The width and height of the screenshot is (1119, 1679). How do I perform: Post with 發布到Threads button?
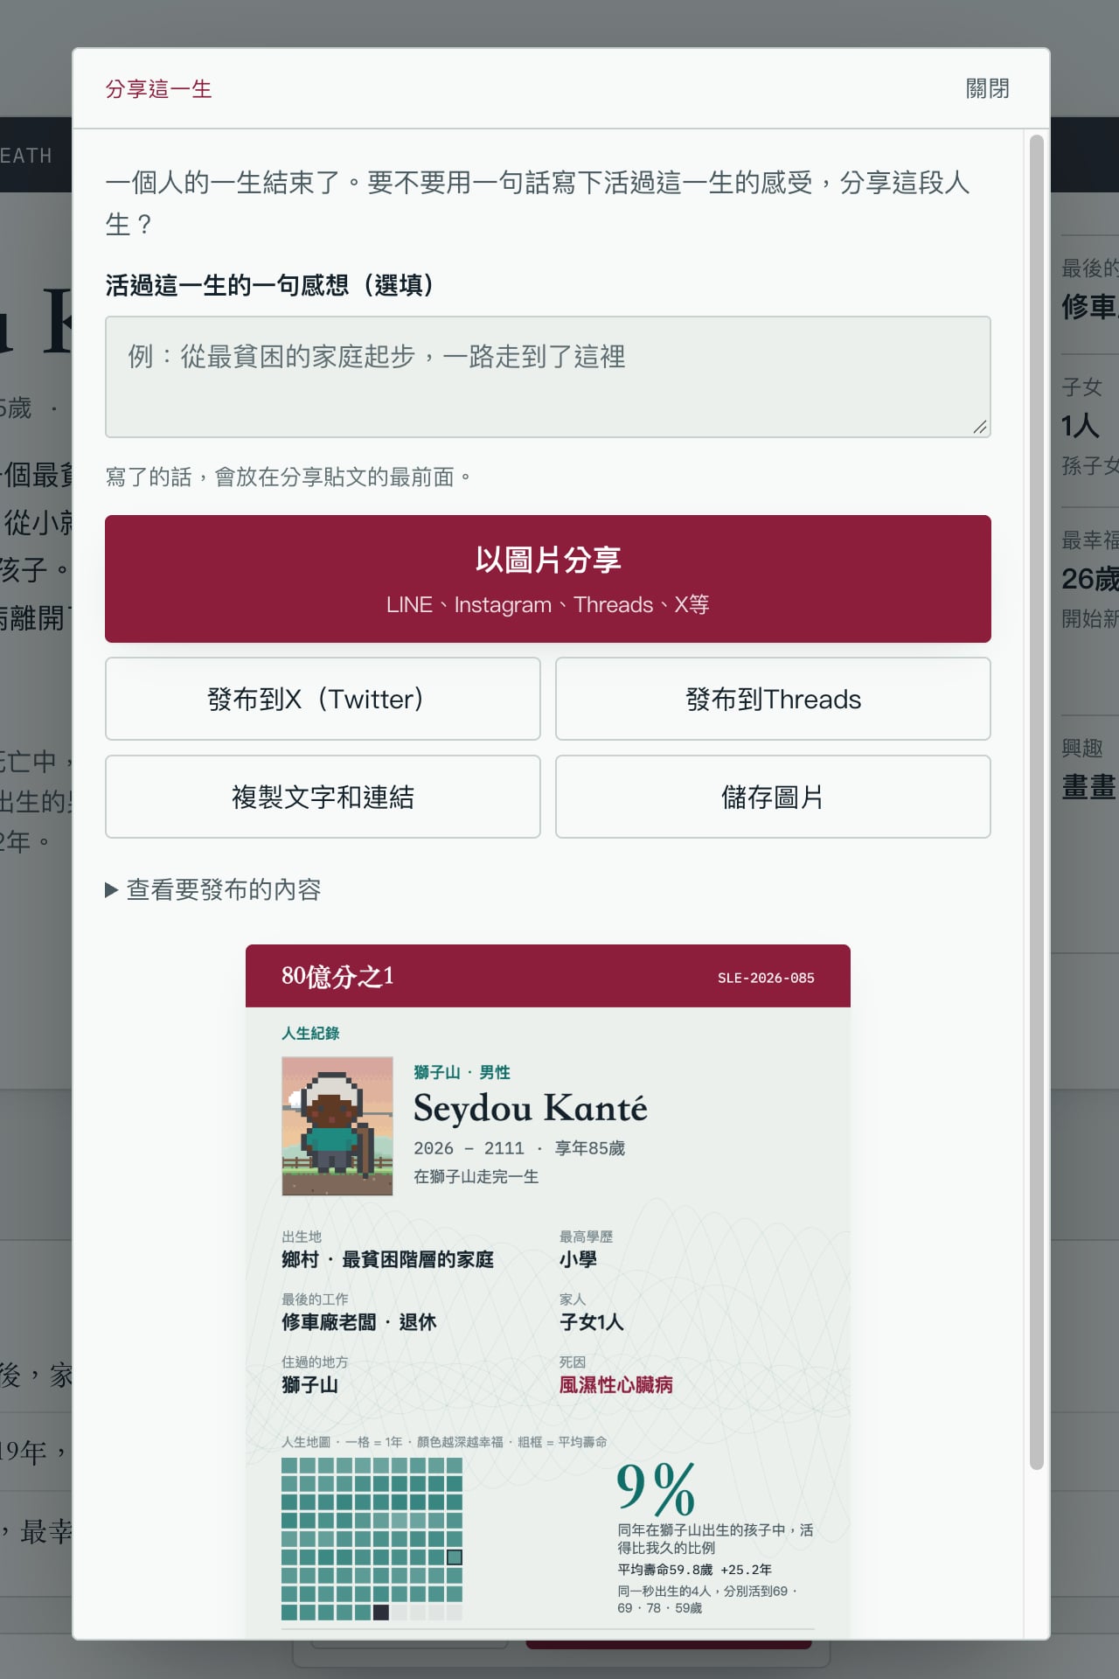pos(773,699)
